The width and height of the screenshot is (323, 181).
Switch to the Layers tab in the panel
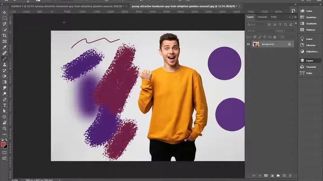click(250, 17)
